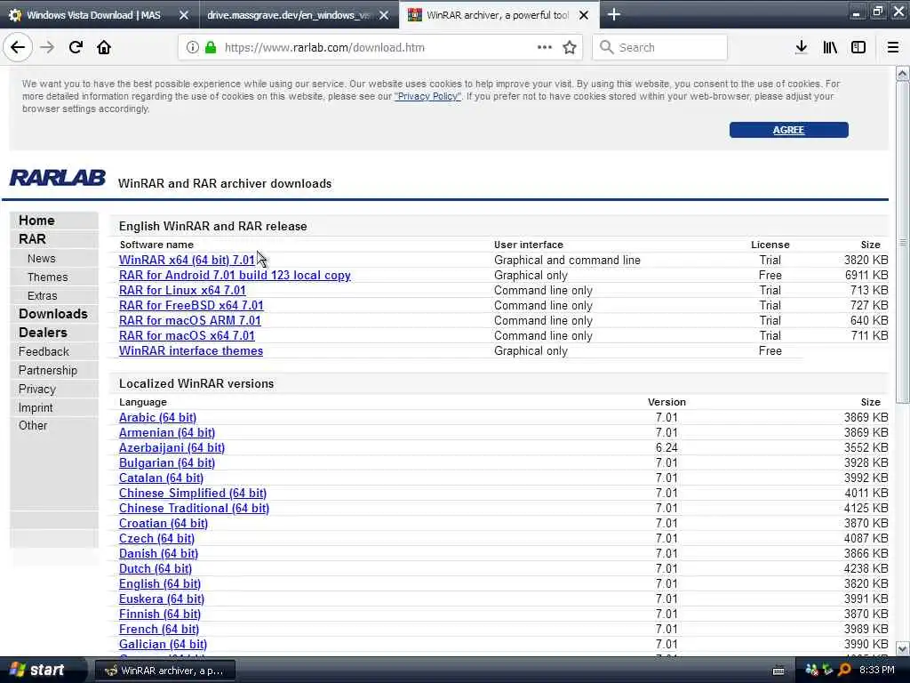The width and height of the screenshot is (910, 683).
Task: Click the AGREE cookie button
Action: coord(789,130)
